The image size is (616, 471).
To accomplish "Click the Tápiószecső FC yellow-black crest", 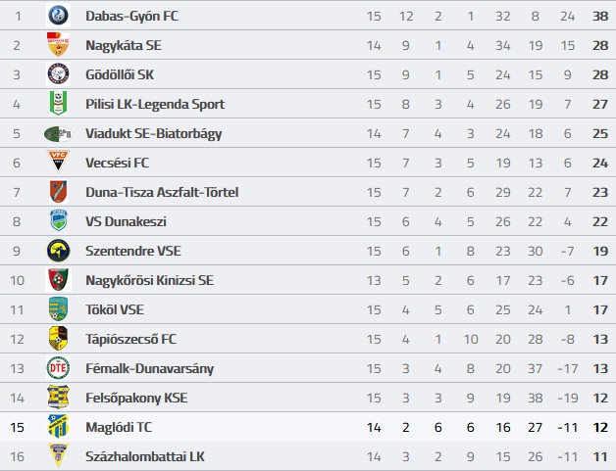I will (x=58, y=338).
